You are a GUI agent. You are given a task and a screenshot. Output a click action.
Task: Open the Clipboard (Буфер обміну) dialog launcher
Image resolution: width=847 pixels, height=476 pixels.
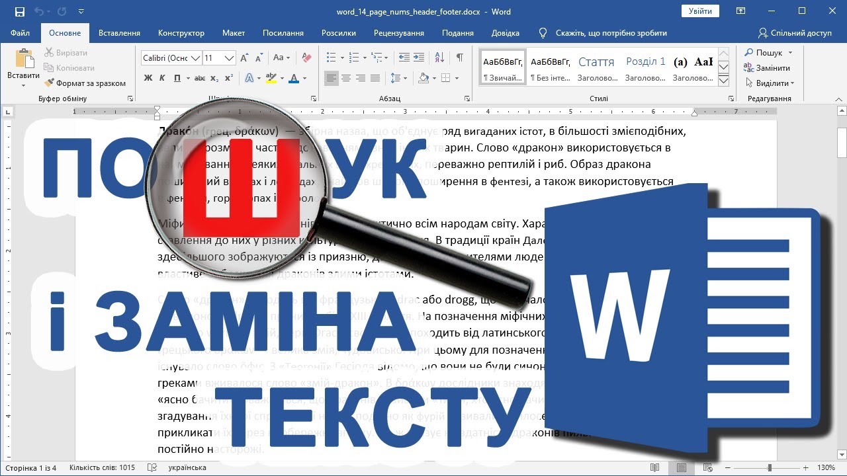[x=130, y=99]
